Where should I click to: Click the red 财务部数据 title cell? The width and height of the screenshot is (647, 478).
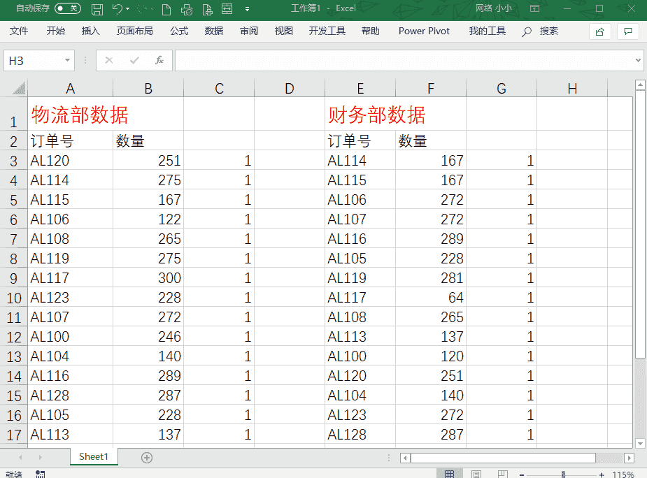pos(376,114)
